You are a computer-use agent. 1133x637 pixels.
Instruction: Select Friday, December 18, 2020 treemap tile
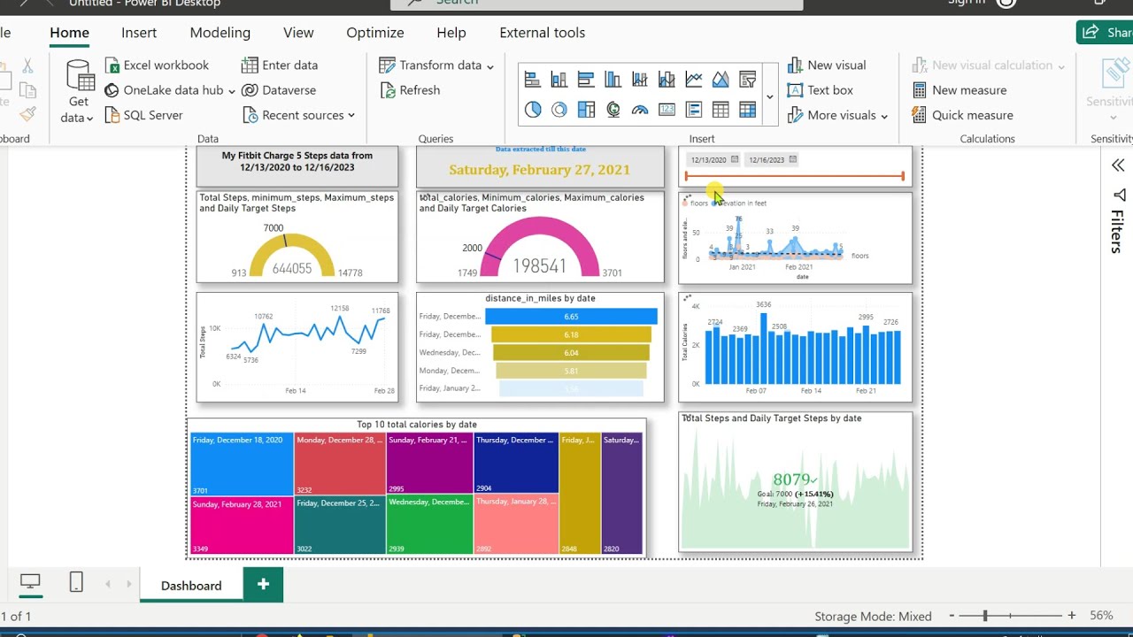pyautogui.click(x=242, y=464)
